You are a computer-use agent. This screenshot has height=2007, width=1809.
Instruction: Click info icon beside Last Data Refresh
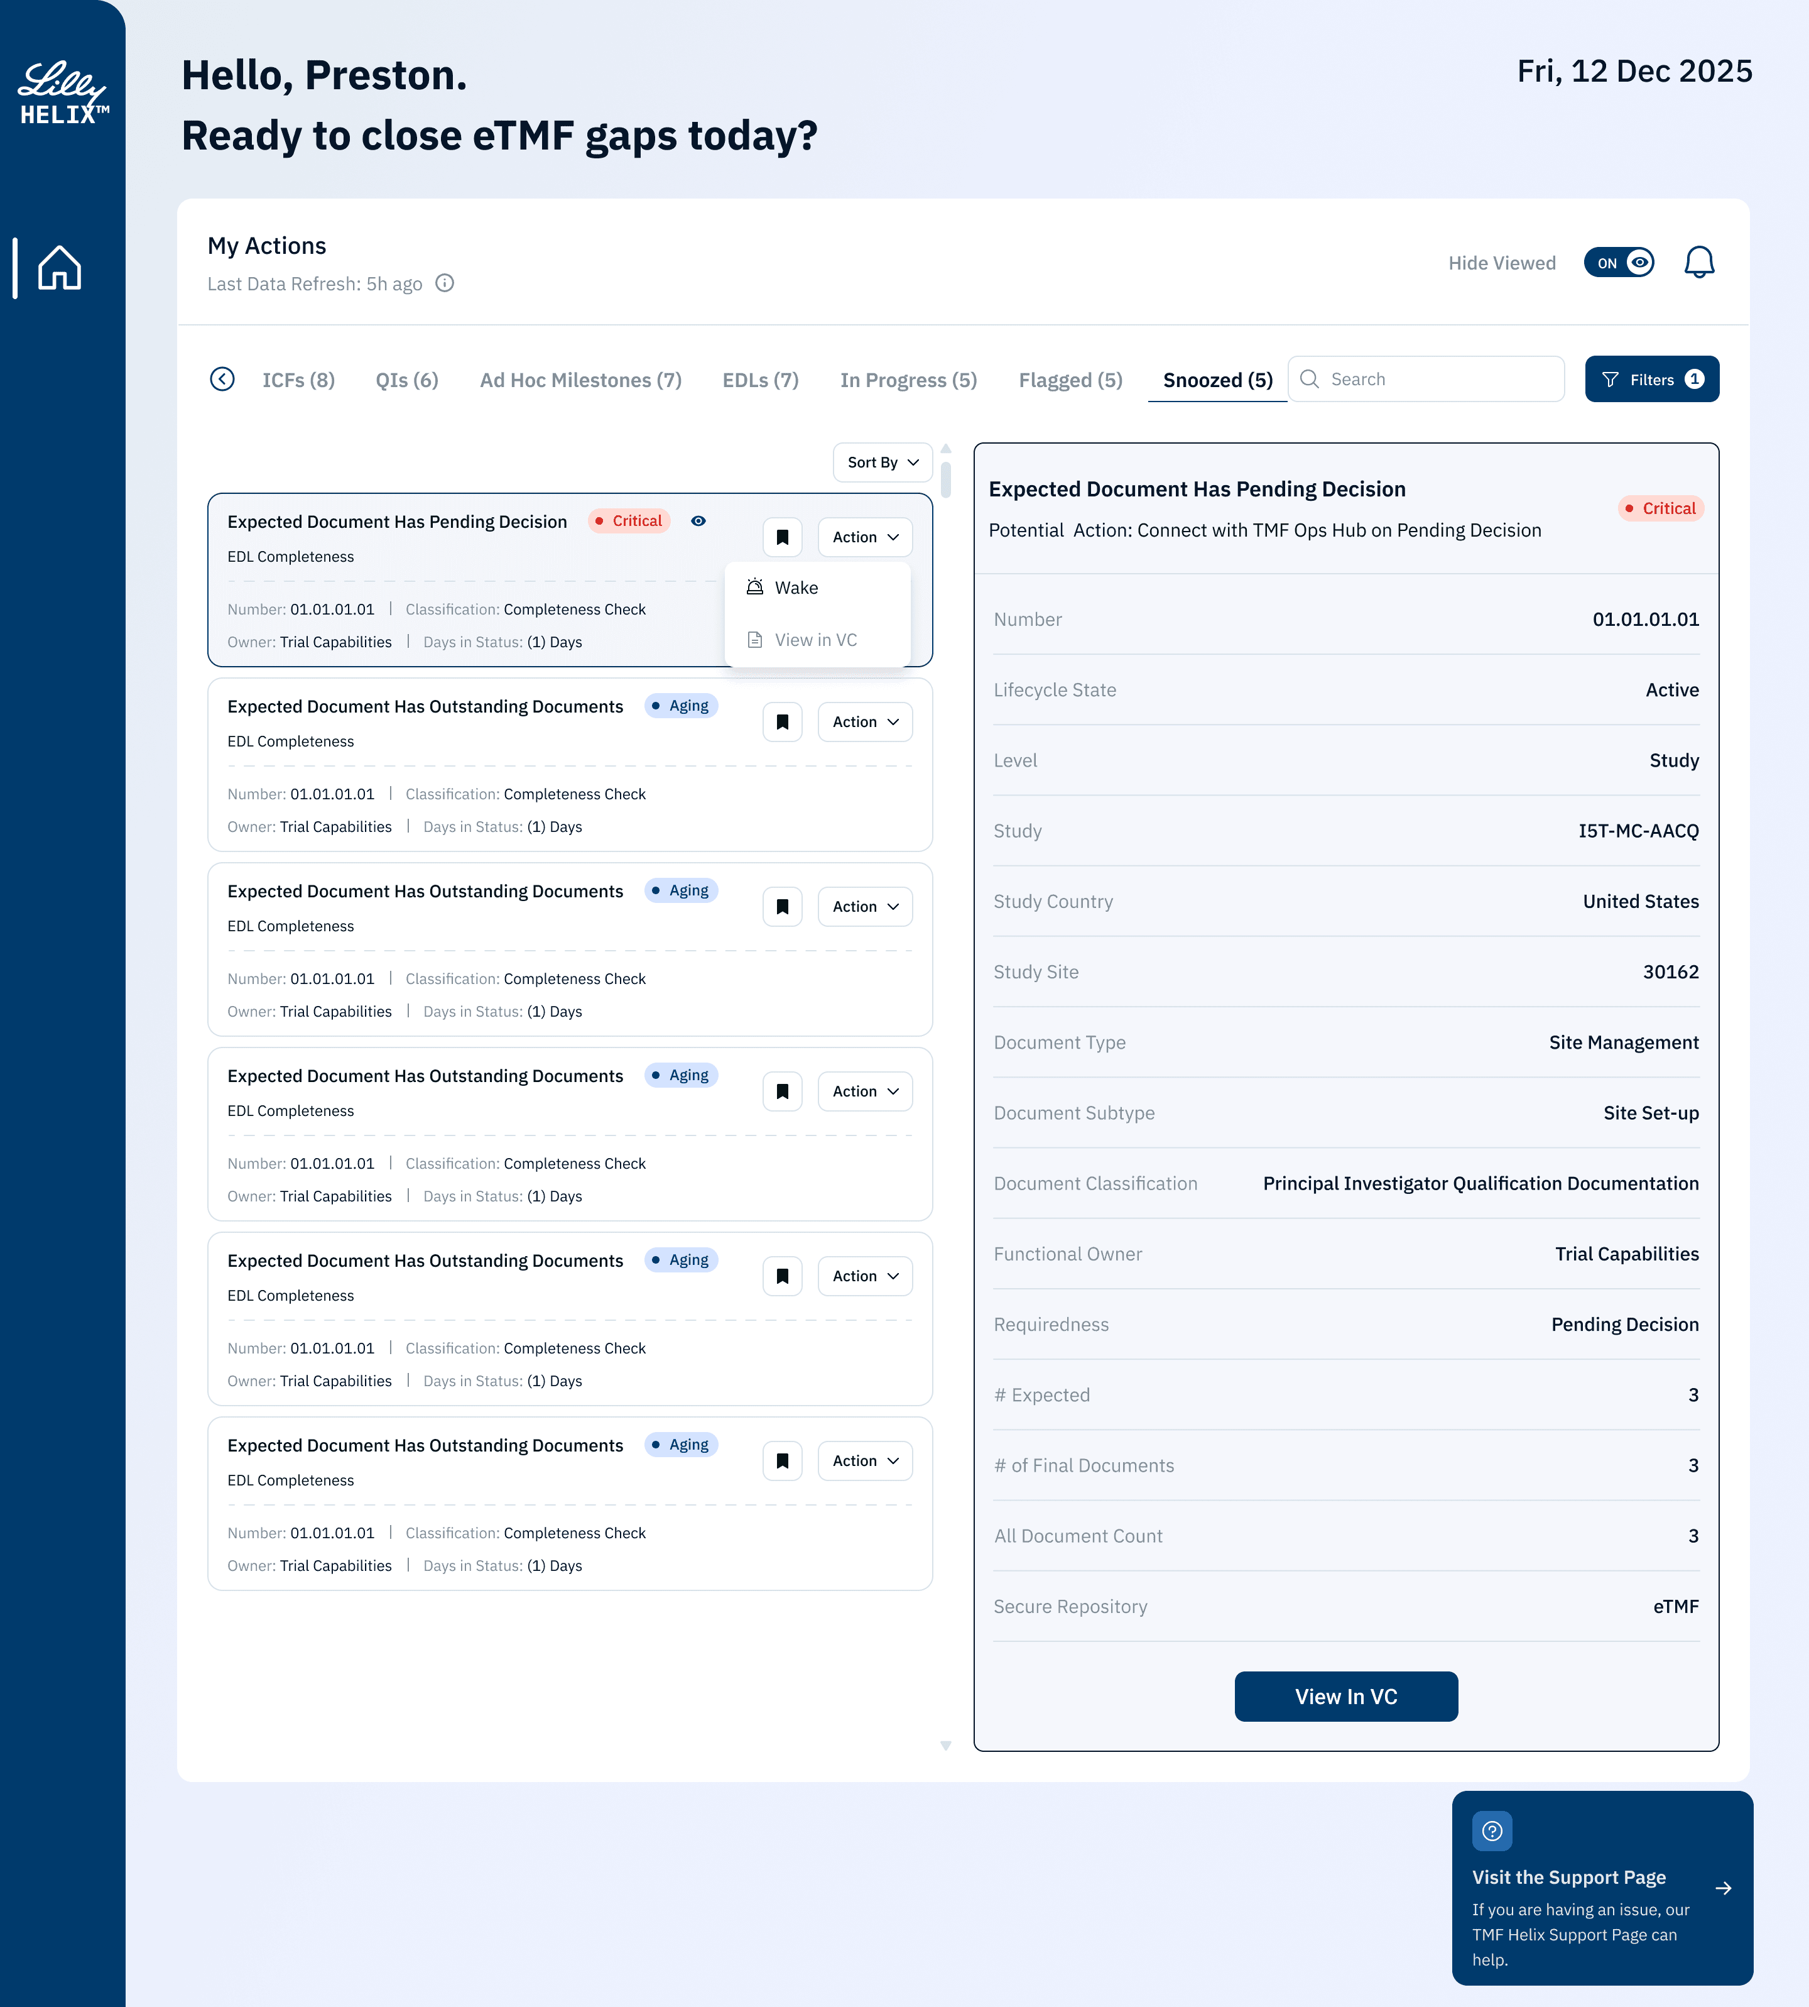pos(445,283)
